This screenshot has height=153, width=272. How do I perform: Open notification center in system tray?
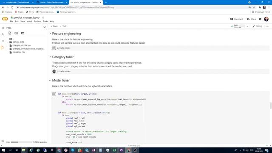coord(267,150)
